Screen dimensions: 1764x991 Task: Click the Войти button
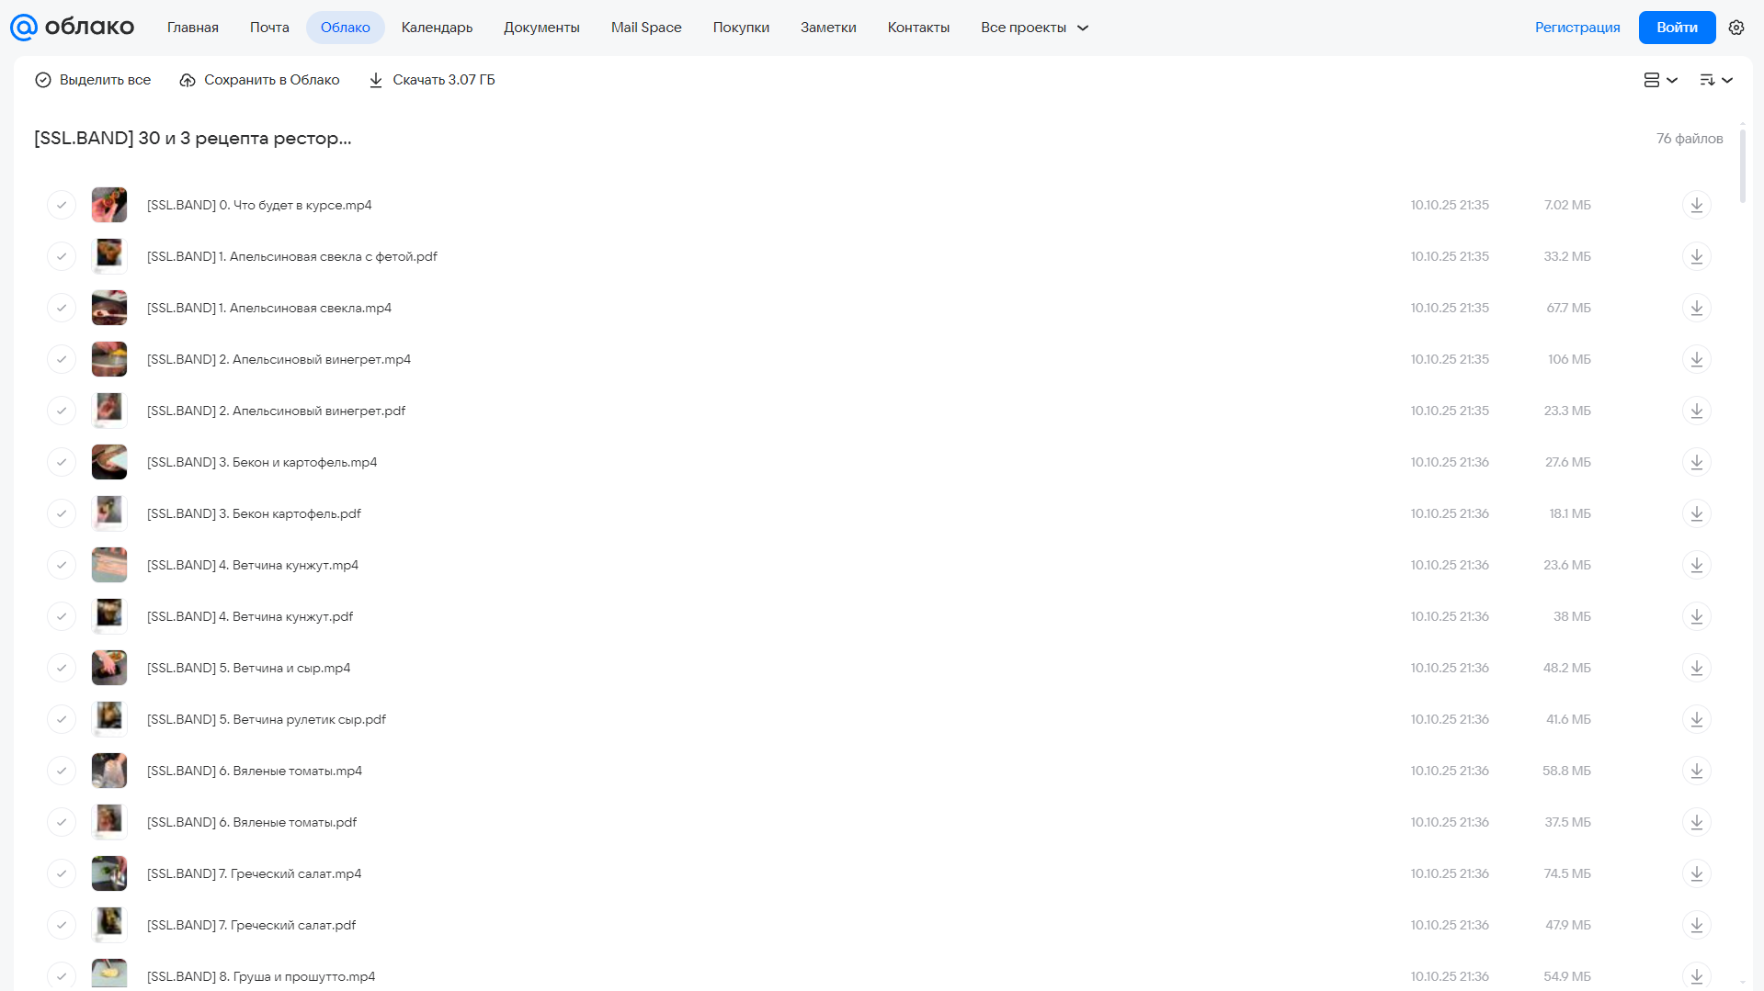click(x=1677, y=28)
